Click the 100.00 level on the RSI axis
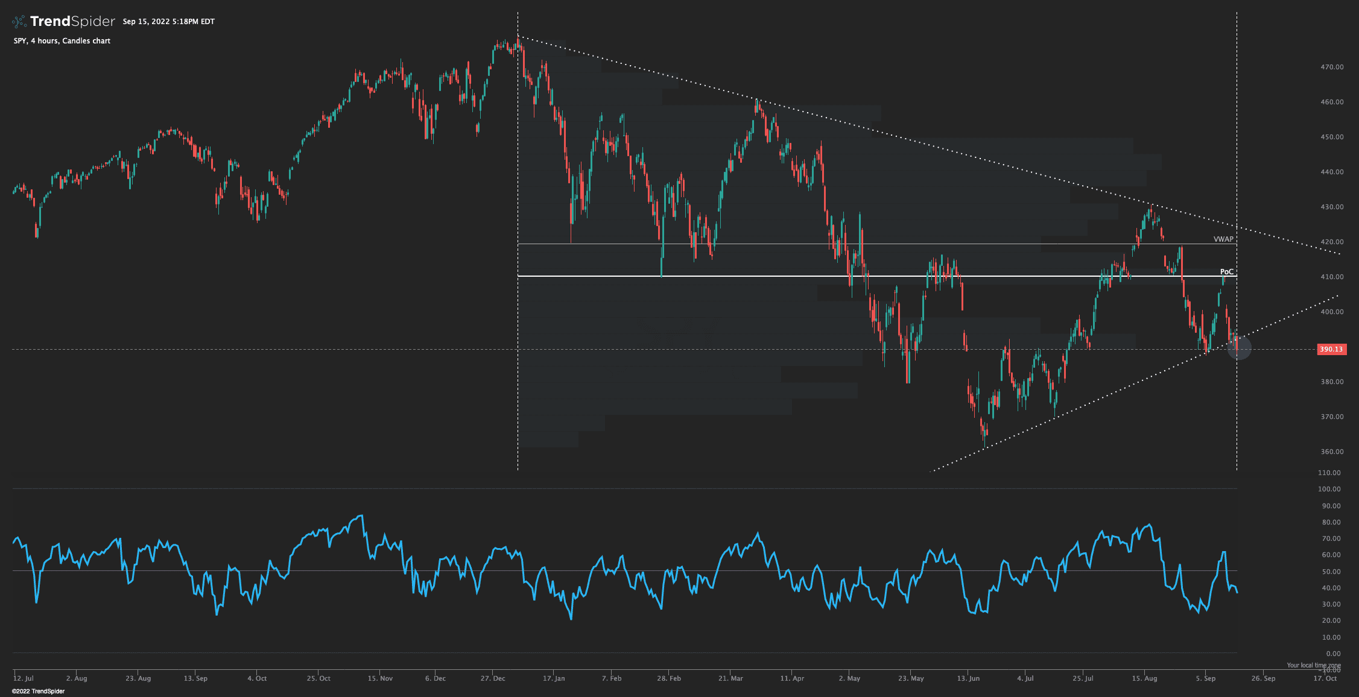Viewport: 1359px width, 697px height. 1329,489
